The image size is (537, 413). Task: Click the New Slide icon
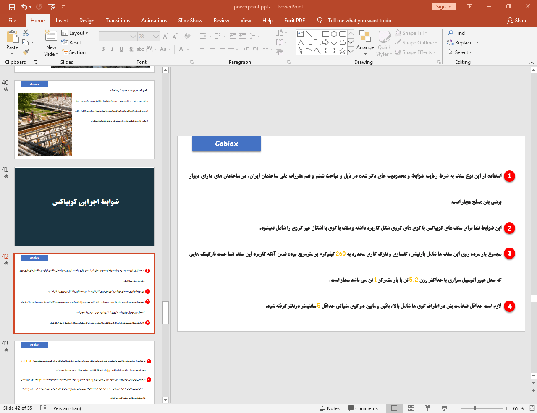point(51,37)
